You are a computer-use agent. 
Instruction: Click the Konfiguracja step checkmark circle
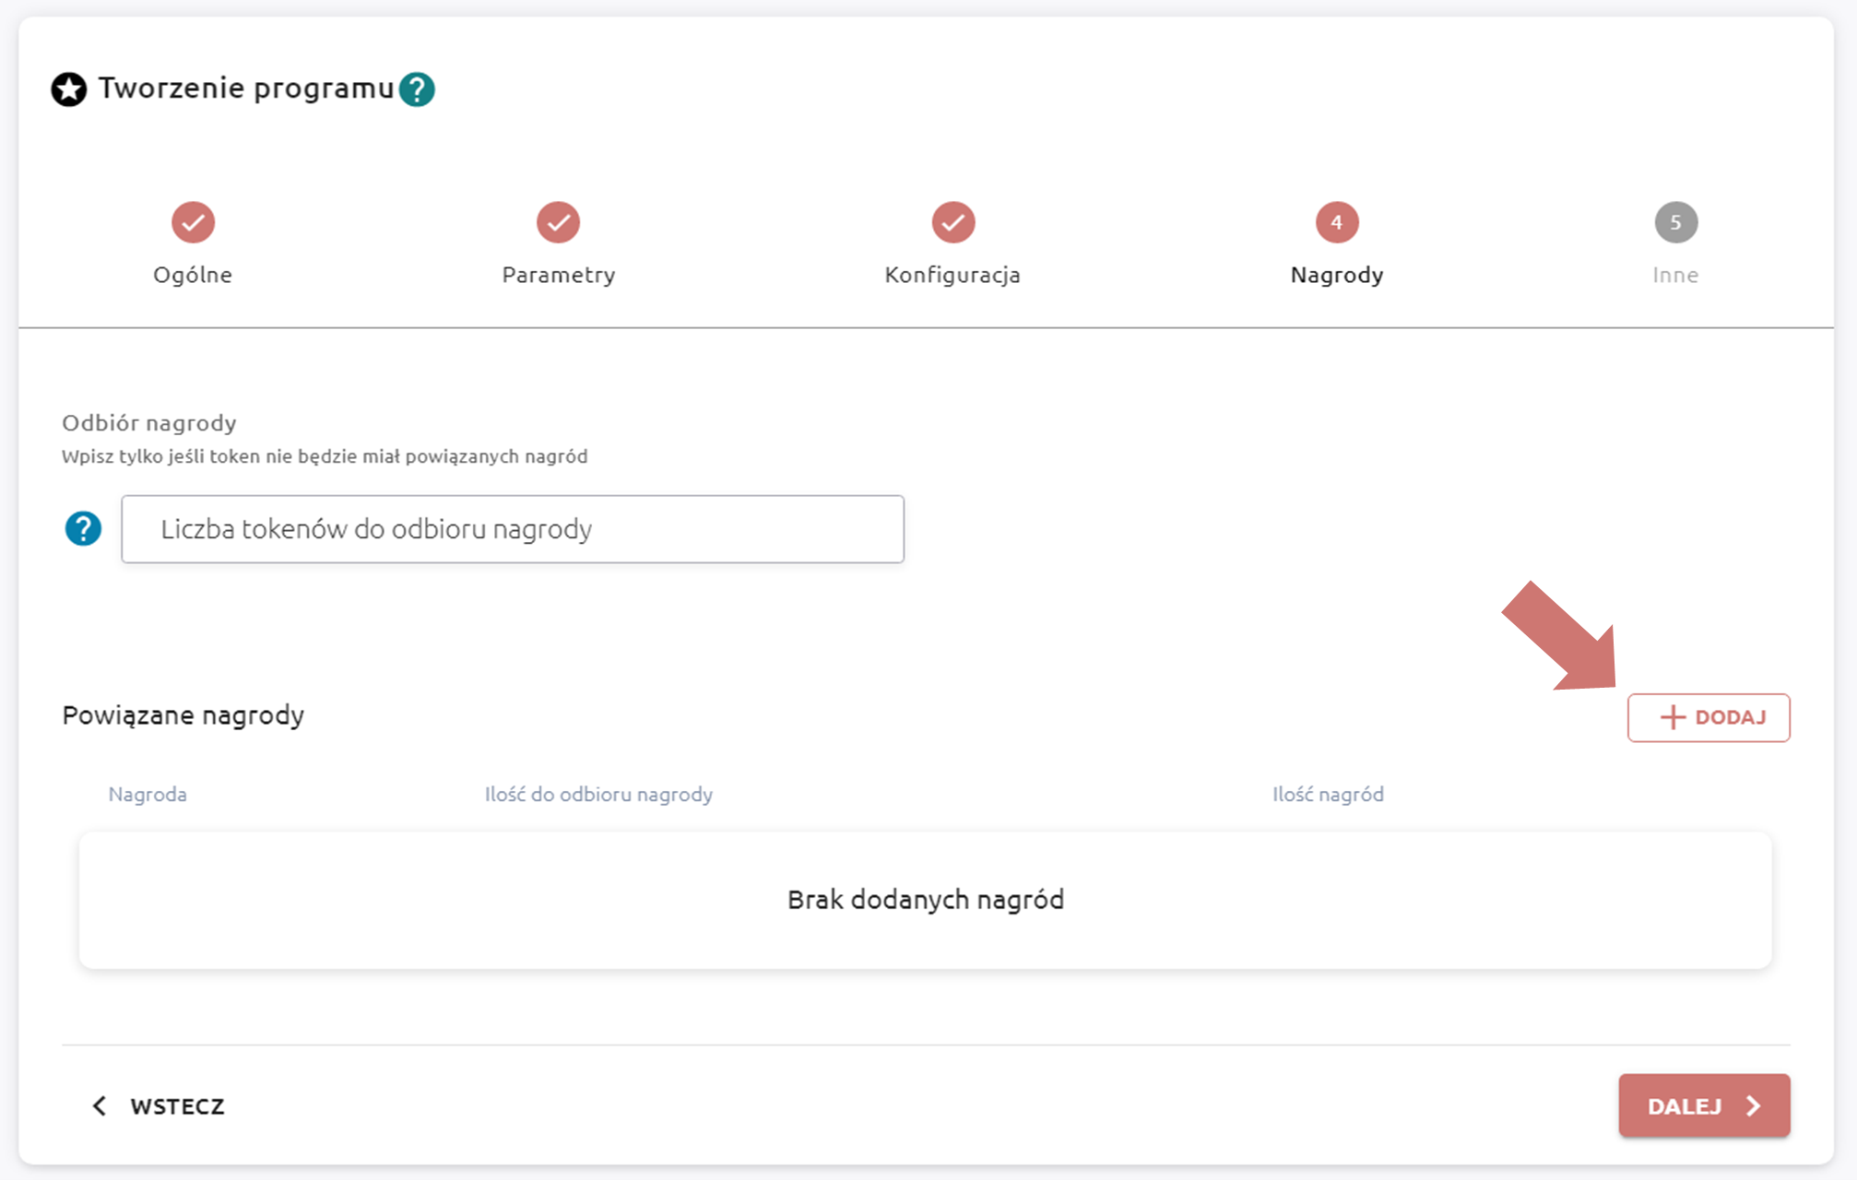pos(952,222)
